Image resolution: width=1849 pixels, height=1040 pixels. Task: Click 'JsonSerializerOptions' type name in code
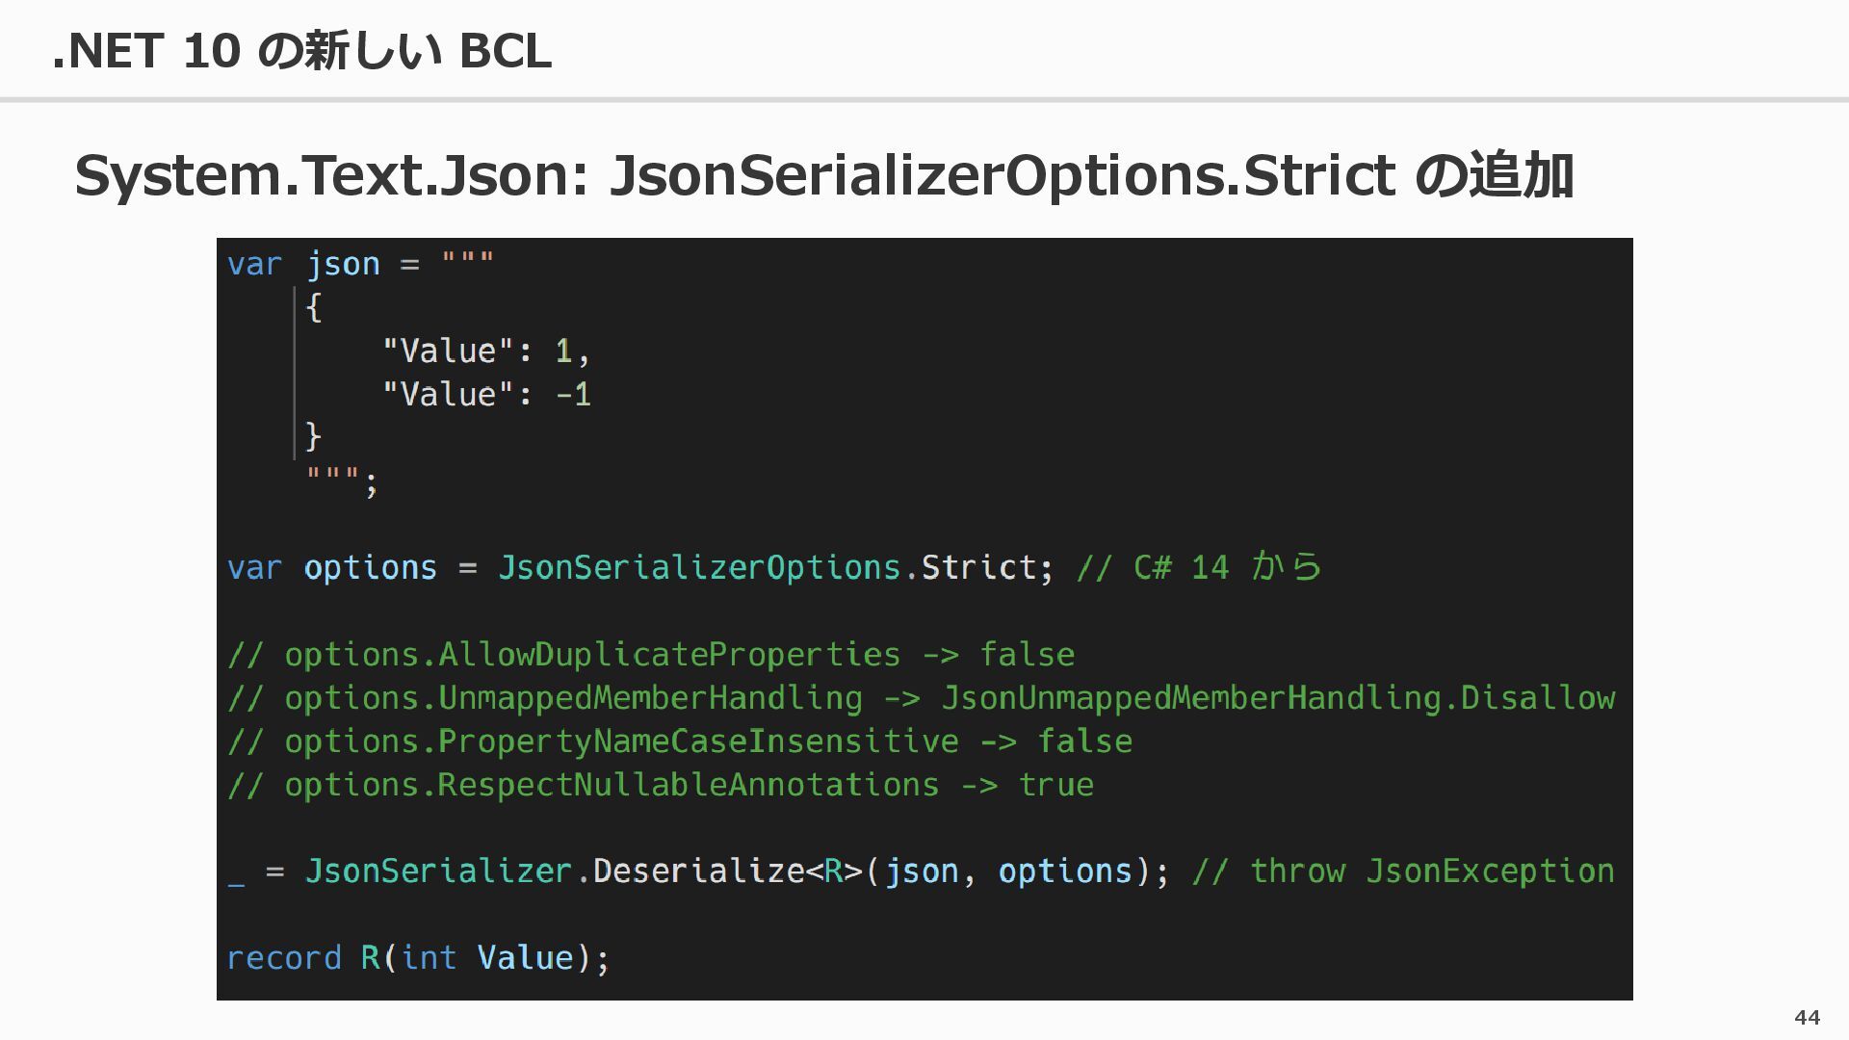699,567
